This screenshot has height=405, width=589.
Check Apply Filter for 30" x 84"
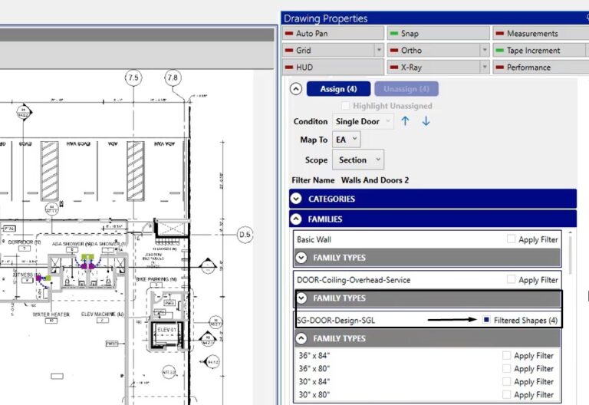[x=506, y=382]
